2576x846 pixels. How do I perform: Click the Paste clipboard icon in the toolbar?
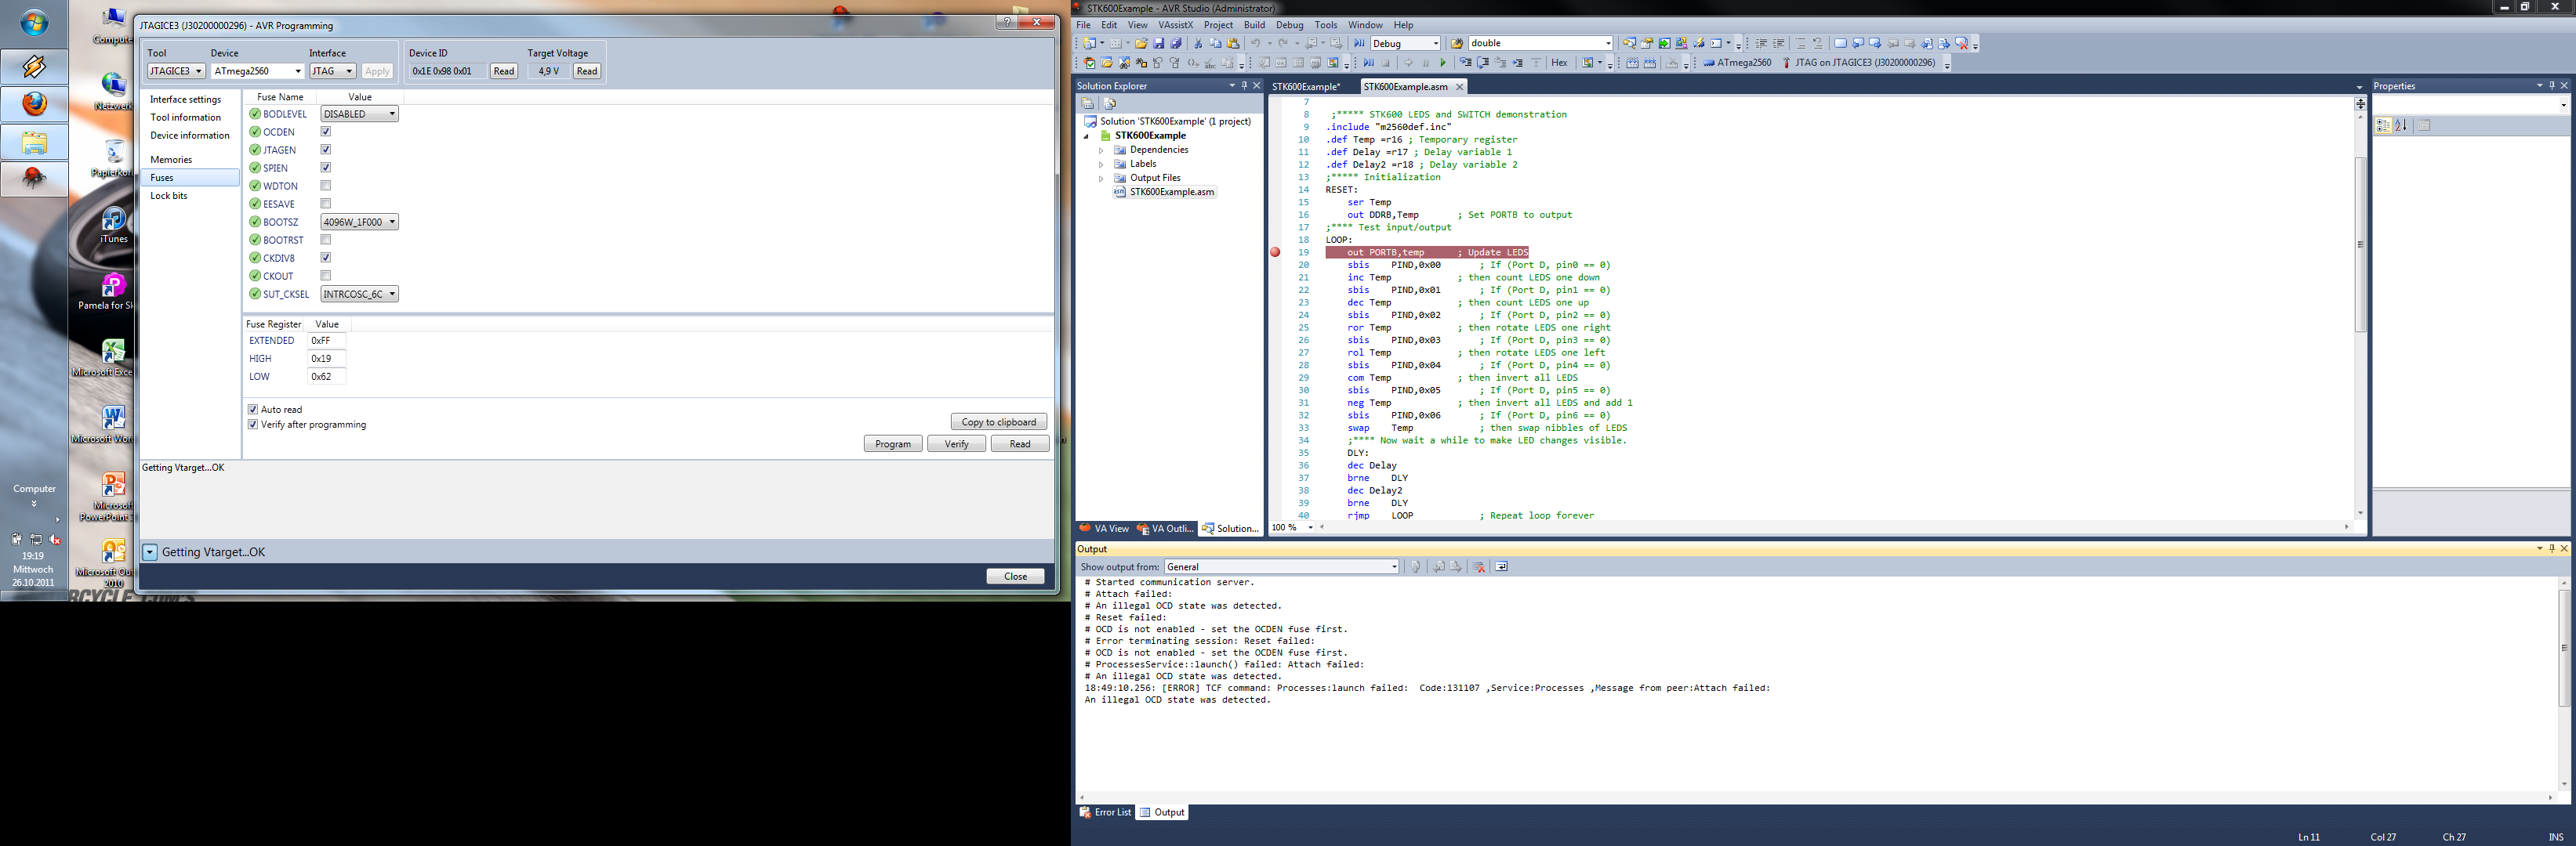(x=1233, y=43)
